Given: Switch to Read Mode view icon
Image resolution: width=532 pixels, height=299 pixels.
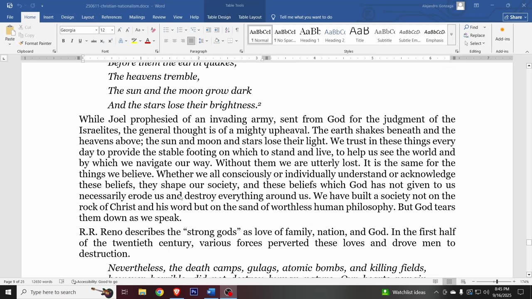Looking at the screenshot, I should pyautogui.click(x=435, y=282).
